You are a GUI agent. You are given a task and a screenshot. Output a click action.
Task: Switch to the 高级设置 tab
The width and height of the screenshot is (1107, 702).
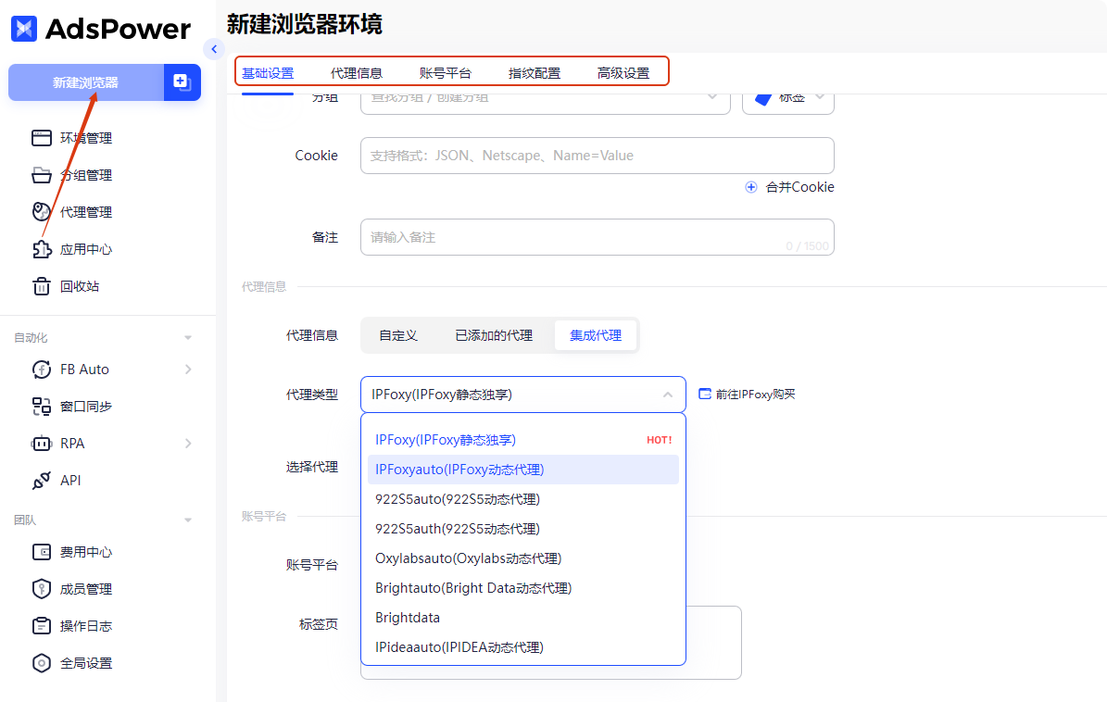(623, 73)
